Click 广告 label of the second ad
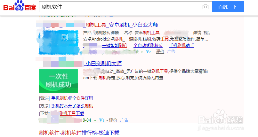 point(124,120)
